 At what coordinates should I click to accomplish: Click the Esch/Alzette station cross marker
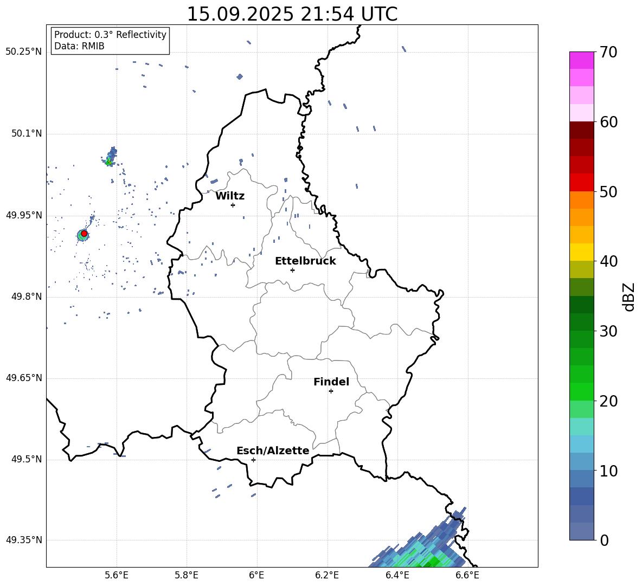[253, 460]
